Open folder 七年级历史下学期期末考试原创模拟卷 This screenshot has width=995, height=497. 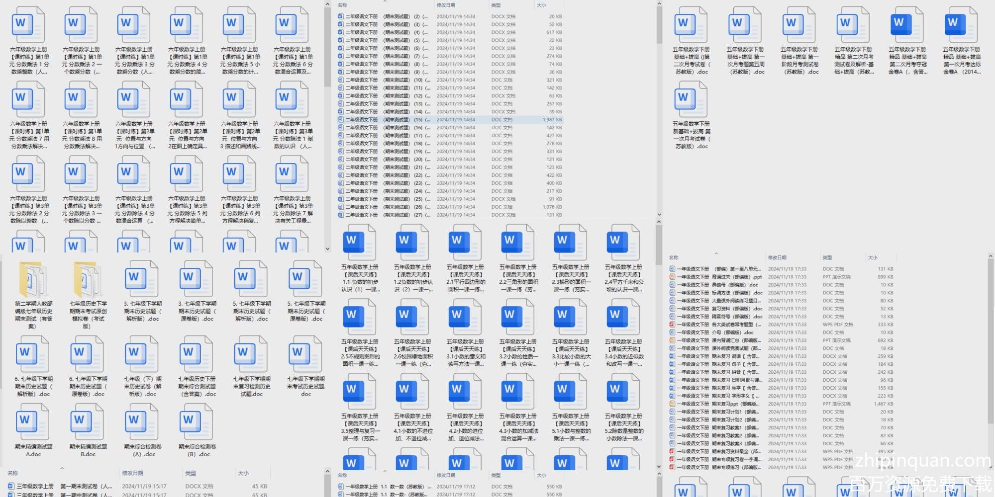point(88,280)
